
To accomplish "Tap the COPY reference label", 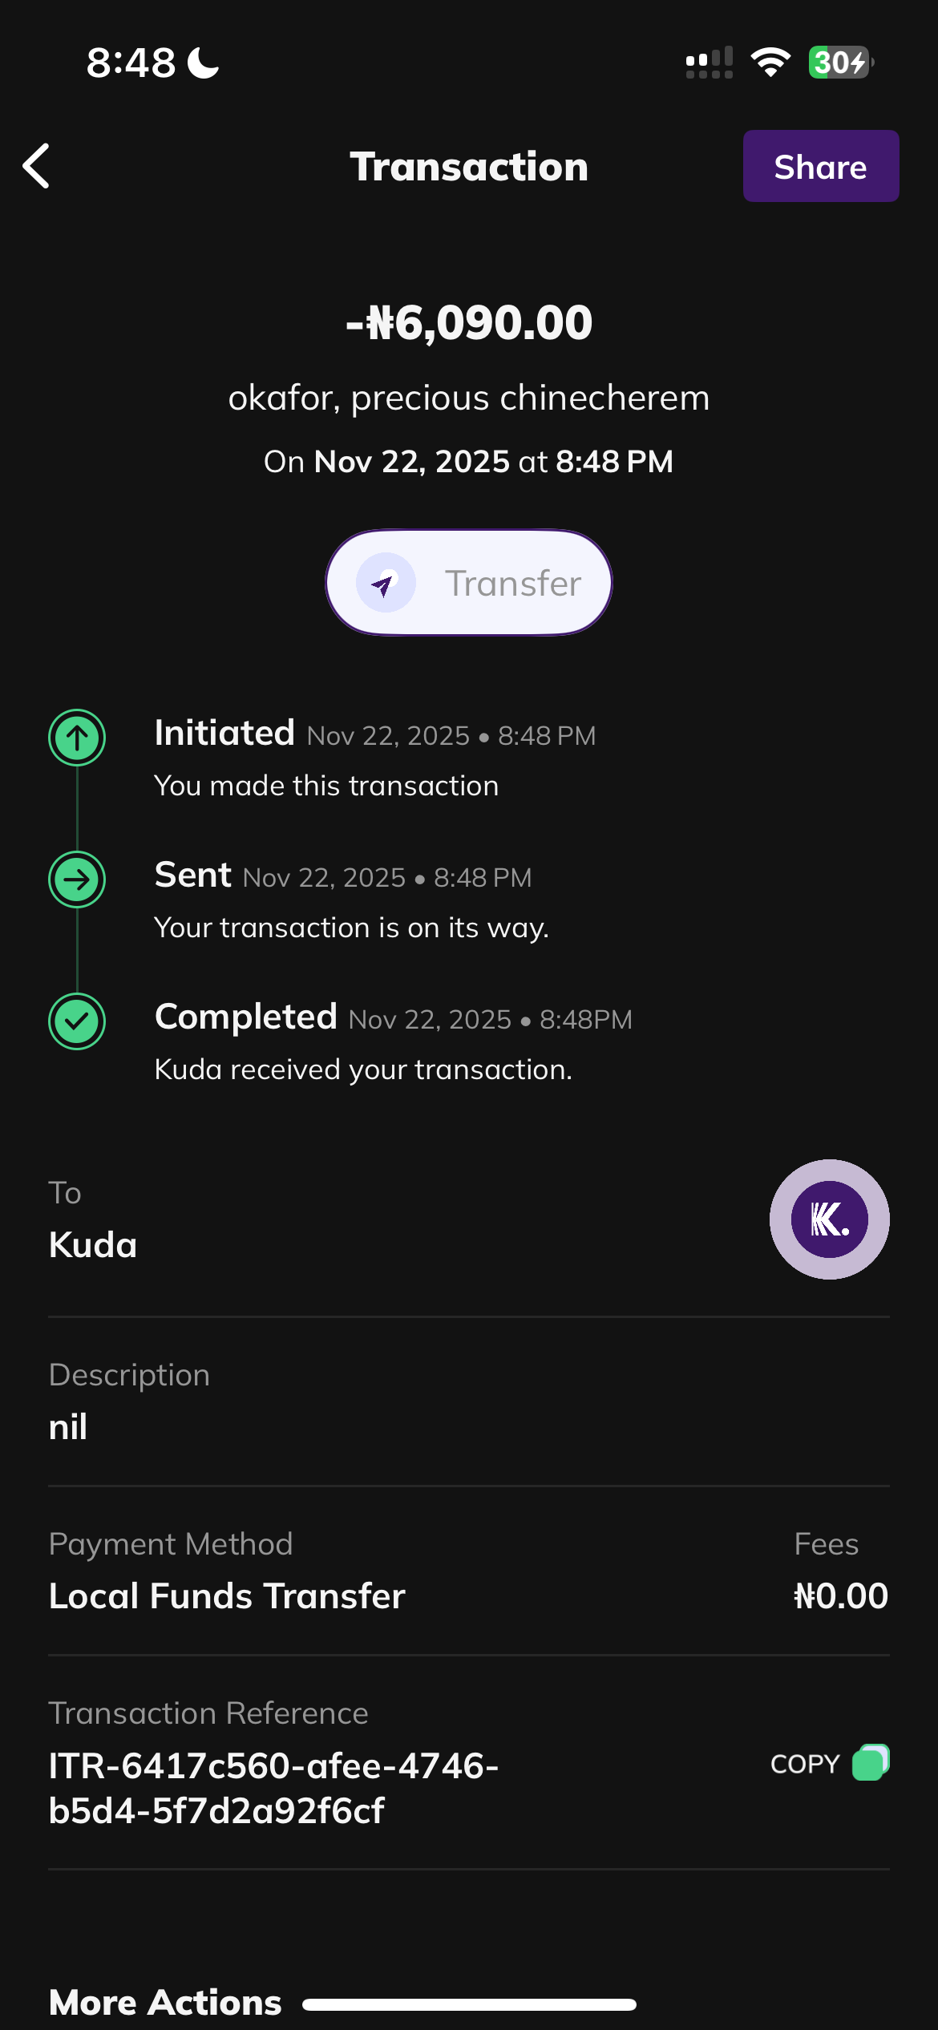I will tap(804, 1764).
